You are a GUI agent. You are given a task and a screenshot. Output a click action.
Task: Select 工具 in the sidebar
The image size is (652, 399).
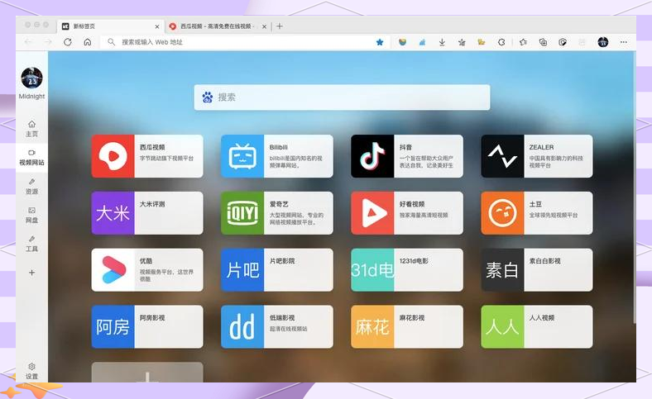31,244
